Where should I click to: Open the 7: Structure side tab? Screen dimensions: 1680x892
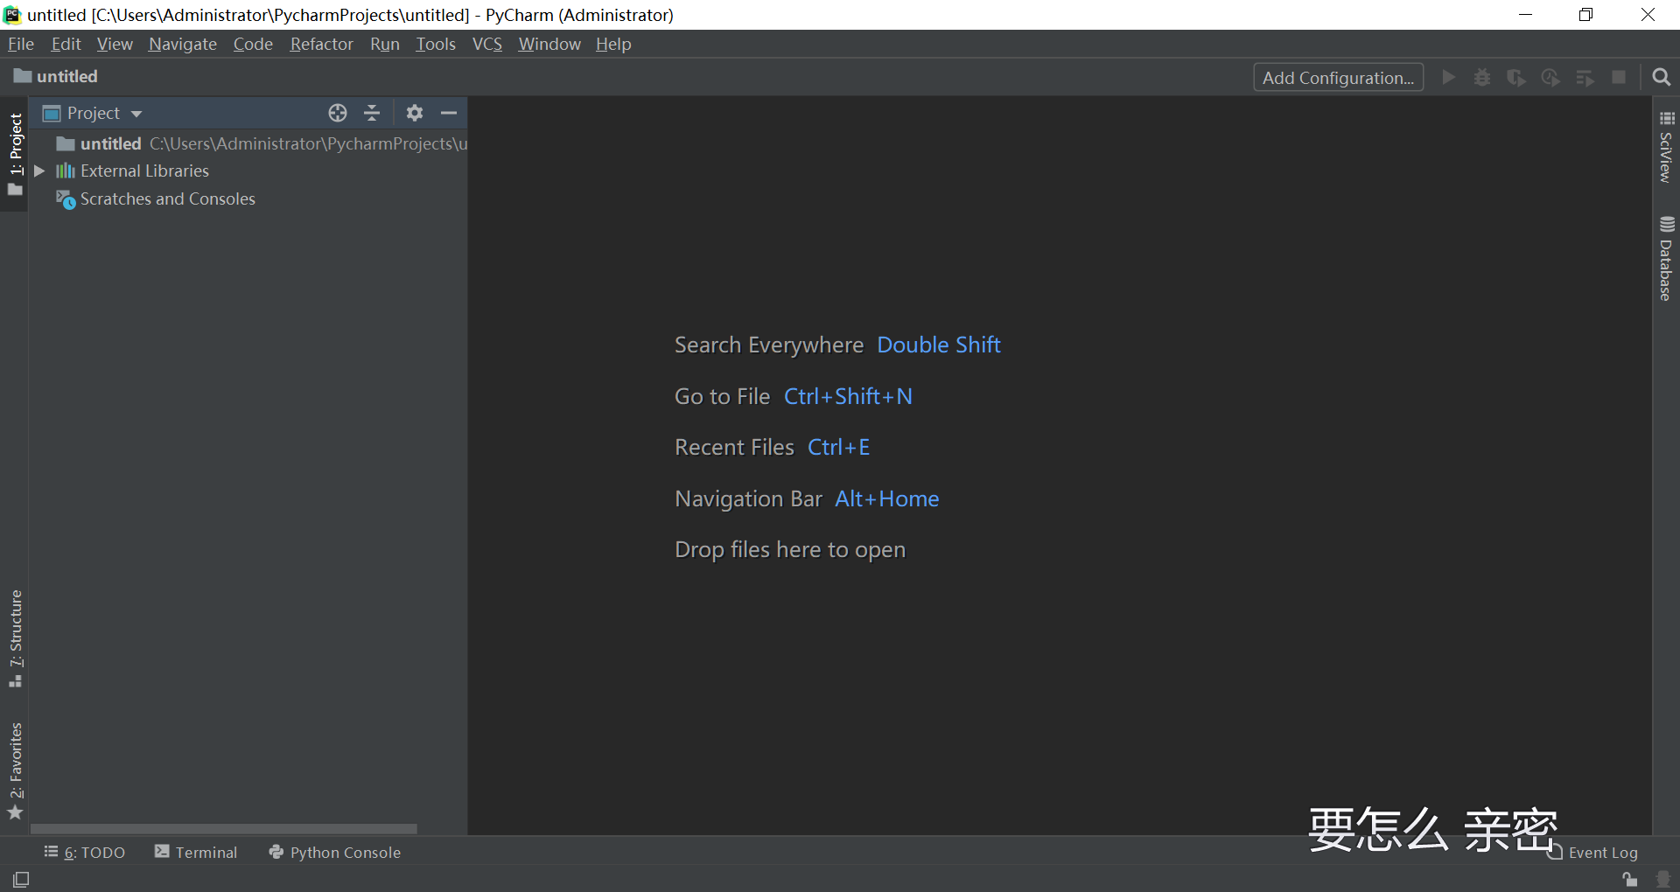pyautogui.click(x=15, y=639)
